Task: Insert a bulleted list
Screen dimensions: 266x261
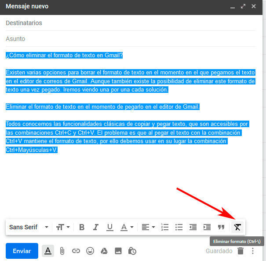Action: tap(179, 227)
